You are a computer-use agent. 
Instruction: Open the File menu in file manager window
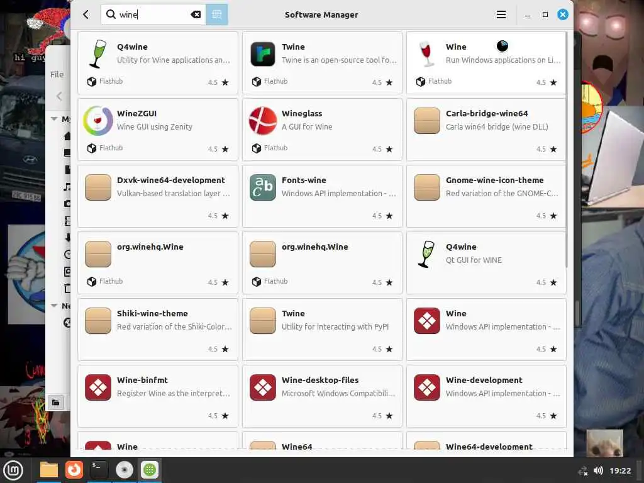(57, 74)
